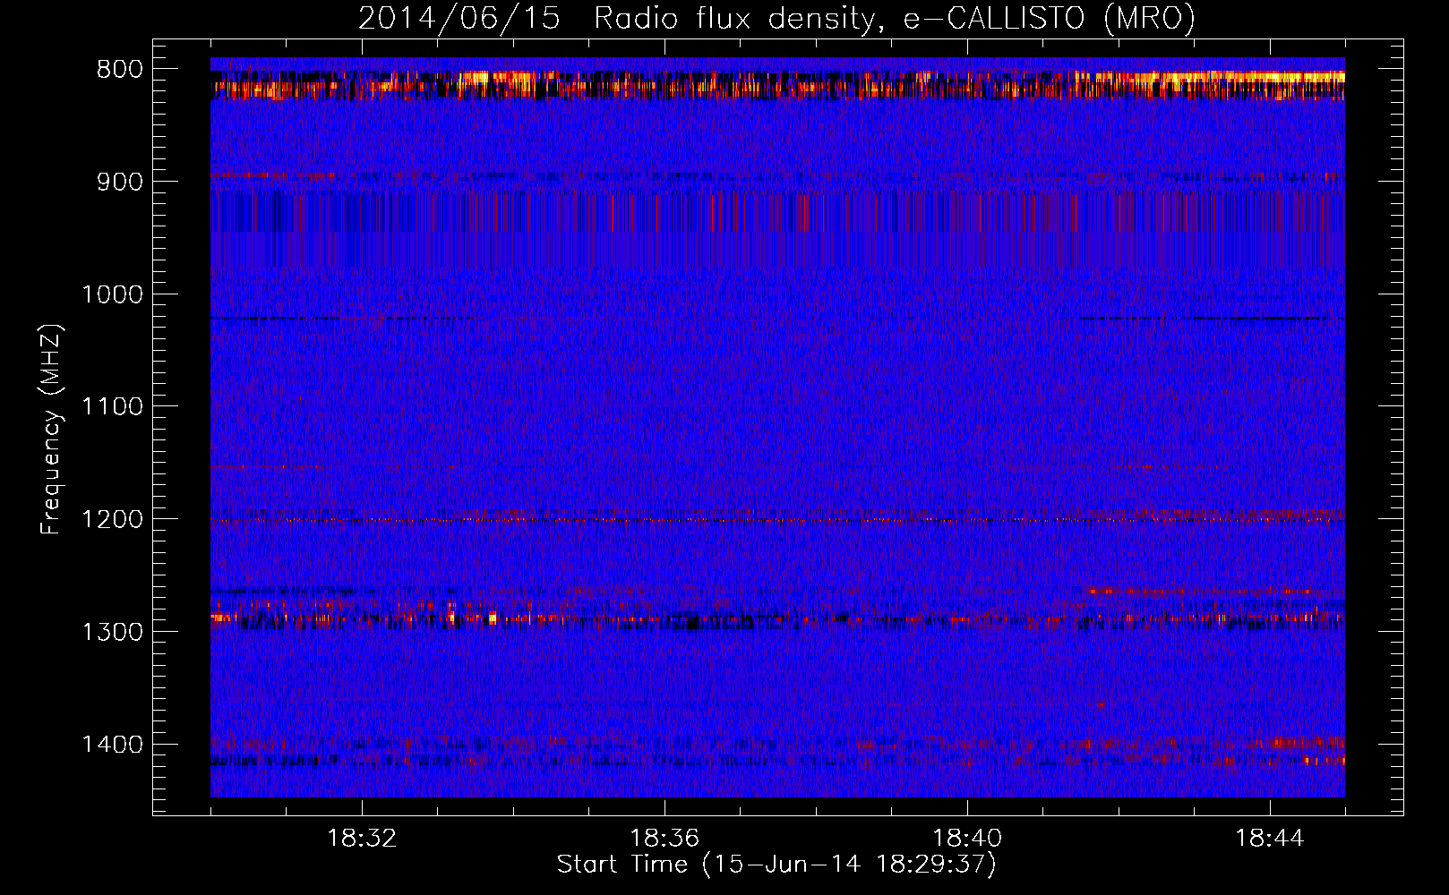Viewport: 1449px width, 895px height.
Task: Click the 'Start Time (15-Jun-14 18:29:37)' label
Action: pos(776,865)
